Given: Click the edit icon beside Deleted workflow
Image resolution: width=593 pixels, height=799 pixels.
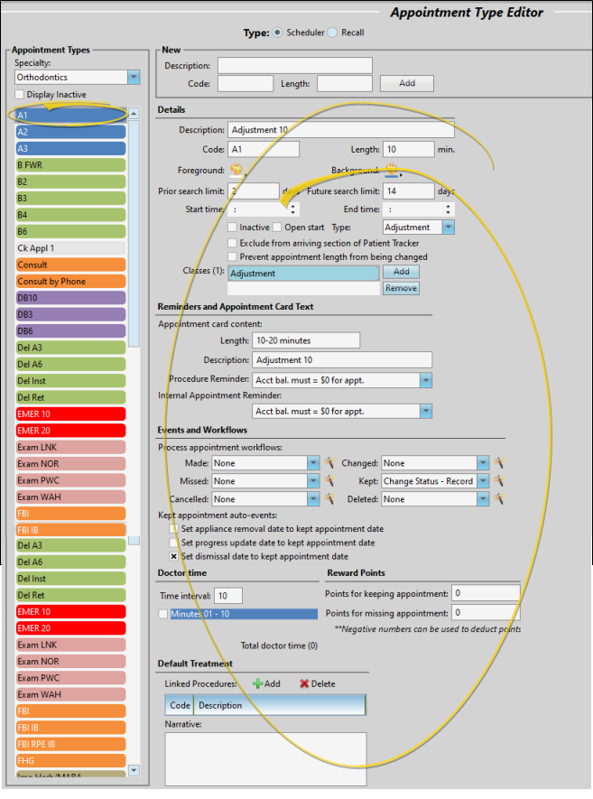Looking at the screenshot, I should pos(497,499).
